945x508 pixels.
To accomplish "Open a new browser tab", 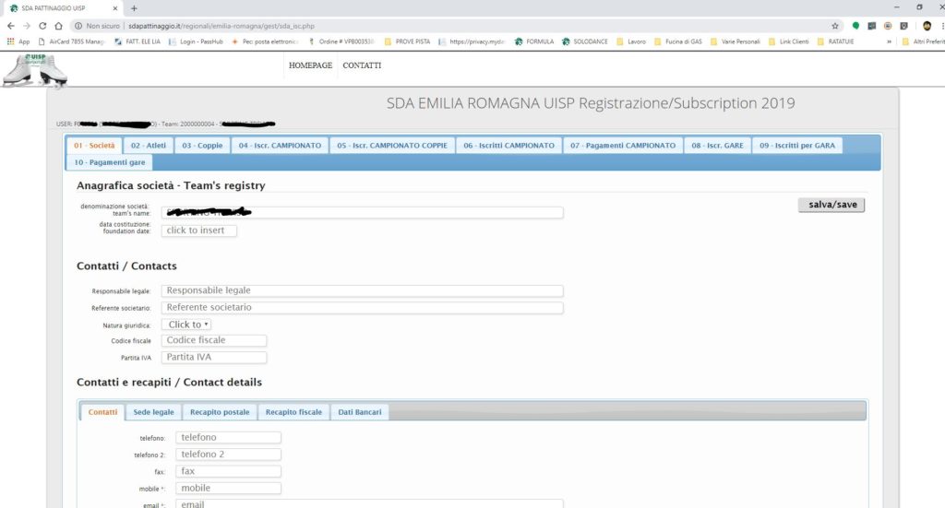I will pyautogui.click(x=134, y=8).
